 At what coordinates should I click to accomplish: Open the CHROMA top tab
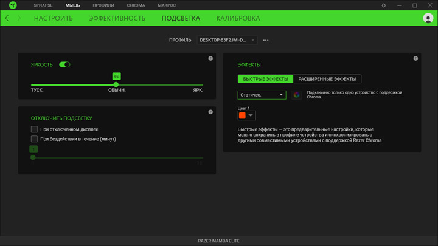pyautogui.click(x=136, y=5)
